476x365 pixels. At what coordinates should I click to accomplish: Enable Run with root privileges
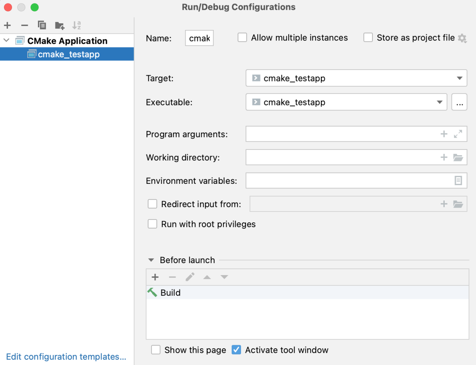pyautogui.click(x=152, y=224)
